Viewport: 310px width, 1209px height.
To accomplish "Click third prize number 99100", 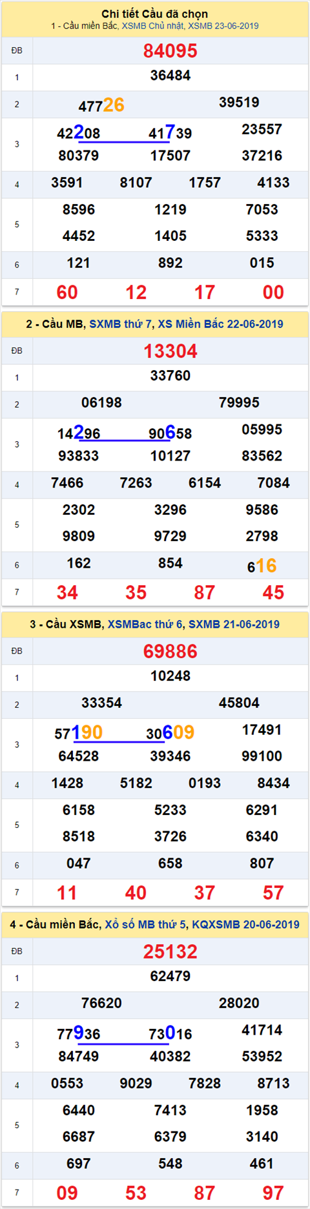I will [x=262, y=756].
